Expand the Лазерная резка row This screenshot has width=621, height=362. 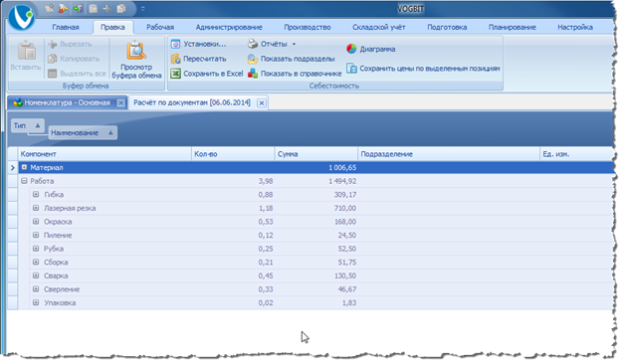[x=36, y=208]
